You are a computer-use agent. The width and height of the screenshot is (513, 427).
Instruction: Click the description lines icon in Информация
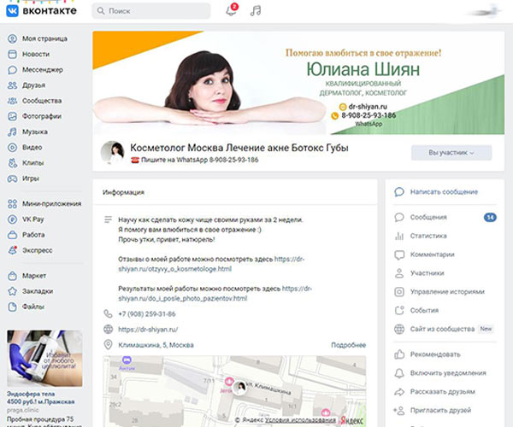tap(108, 219)
